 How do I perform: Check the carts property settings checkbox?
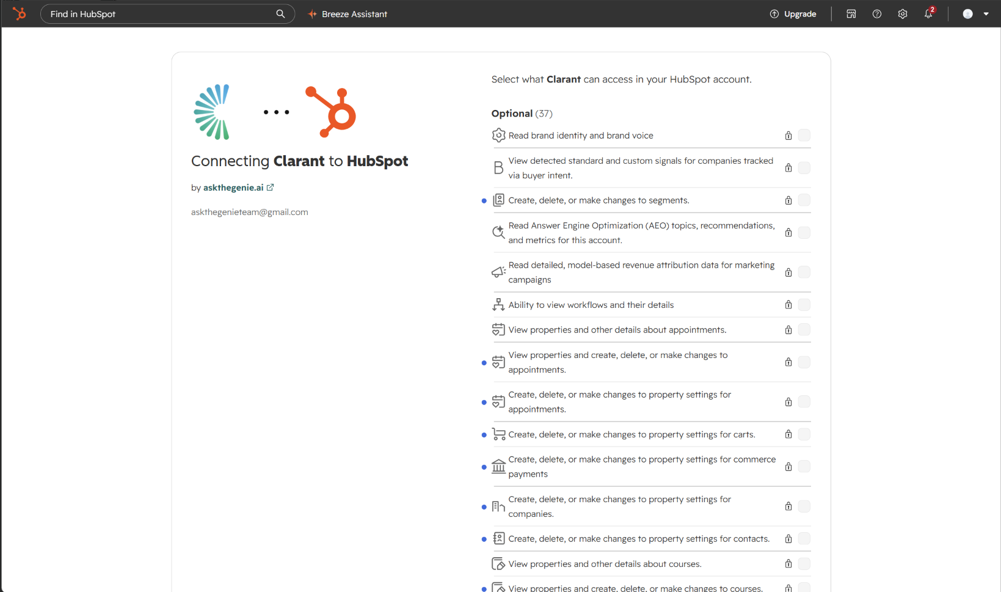pyautogui.click(x=804, y=434)
